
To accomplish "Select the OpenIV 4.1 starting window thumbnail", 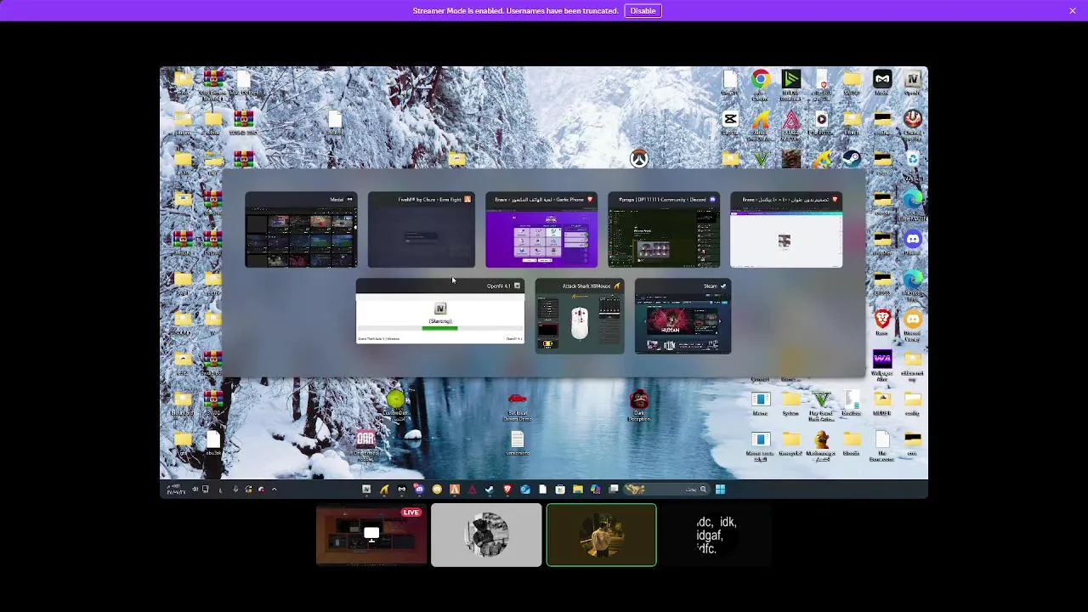I will point(440,311).
